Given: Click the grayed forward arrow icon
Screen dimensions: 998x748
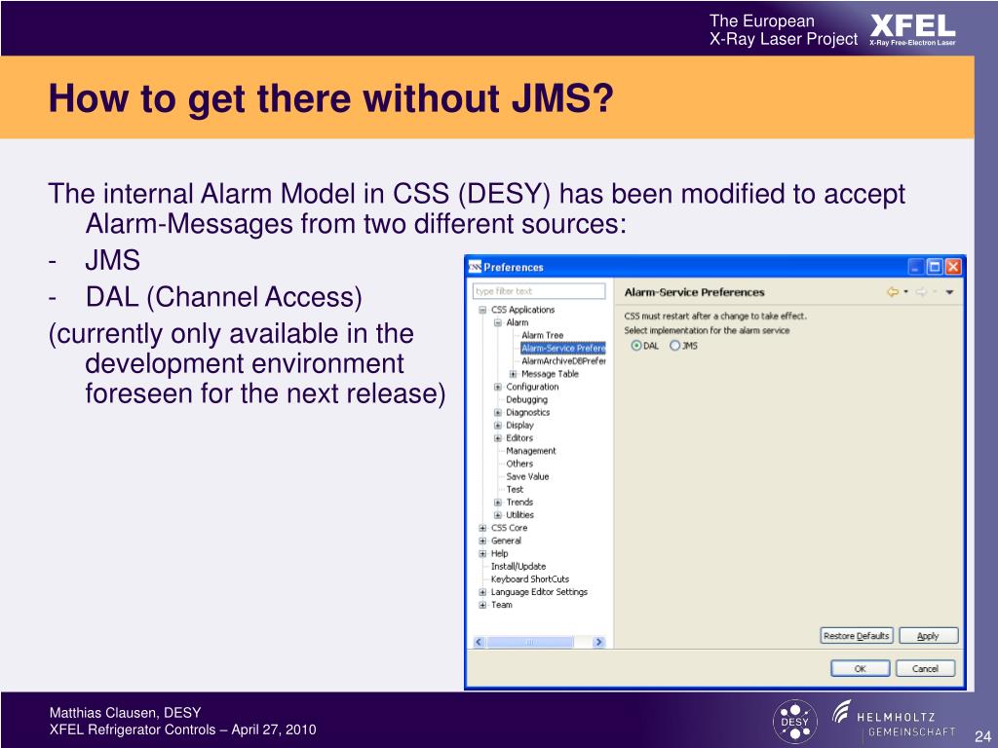Looking at the screenshot, I should click(x=920, y=292).
